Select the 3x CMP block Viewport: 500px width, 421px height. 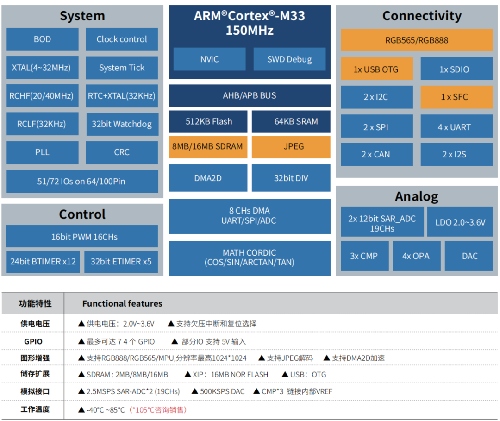click(x=365, y=256)
